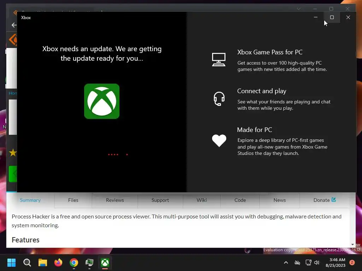Show hidden system tray icons
The image size is (362, 271).
tap(286, 263)
